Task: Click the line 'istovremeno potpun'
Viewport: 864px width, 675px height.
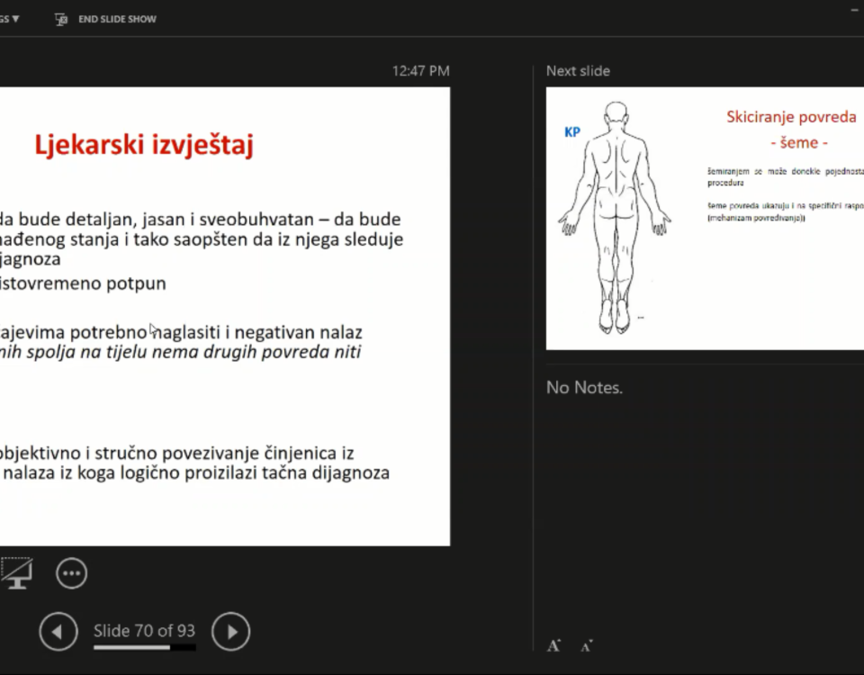Action: point(83,283)
